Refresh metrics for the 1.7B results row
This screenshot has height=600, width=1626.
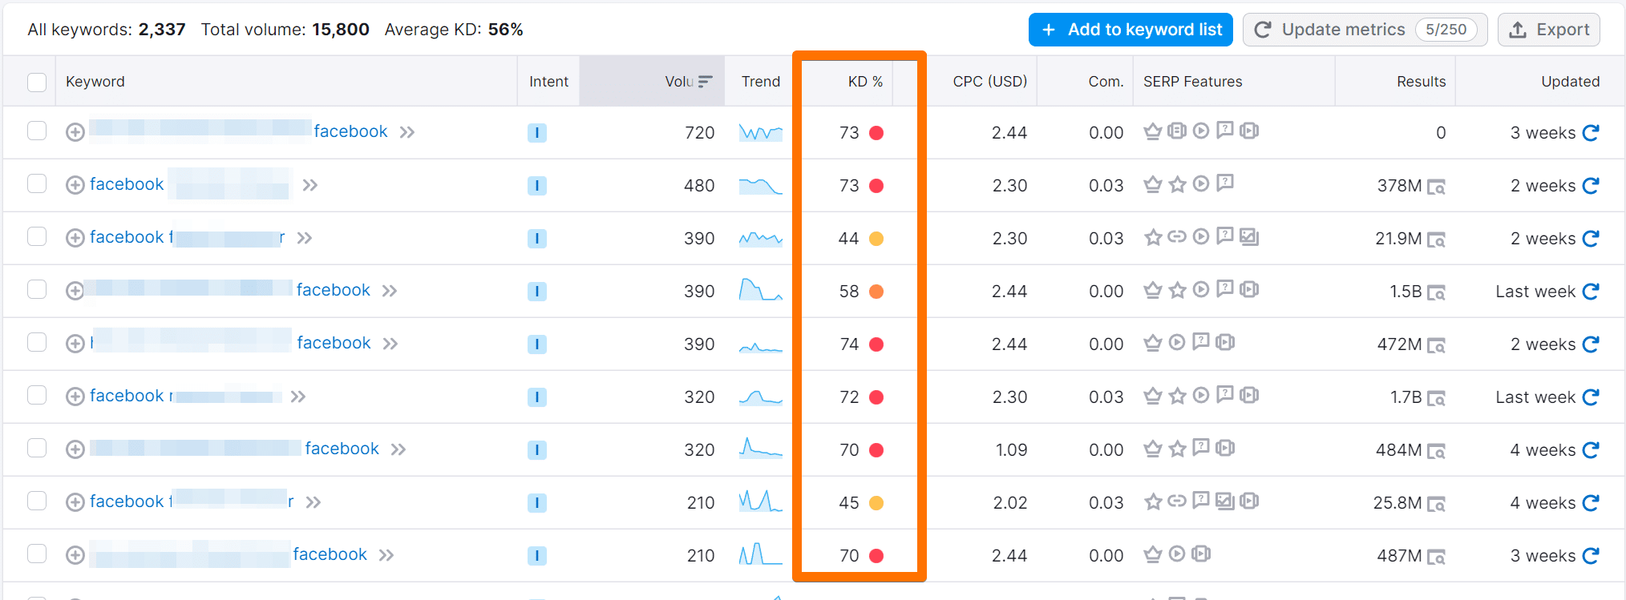(1591, 397)
